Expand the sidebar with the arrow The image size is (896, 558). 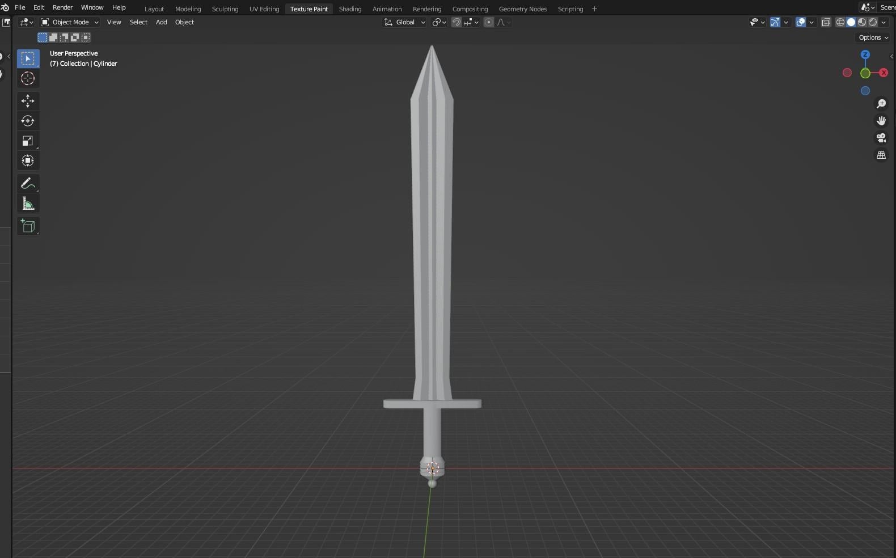pos(892,56)
